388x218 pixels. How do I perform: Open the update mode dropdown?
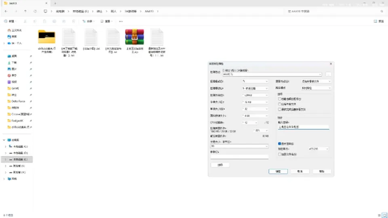(316, 81)
